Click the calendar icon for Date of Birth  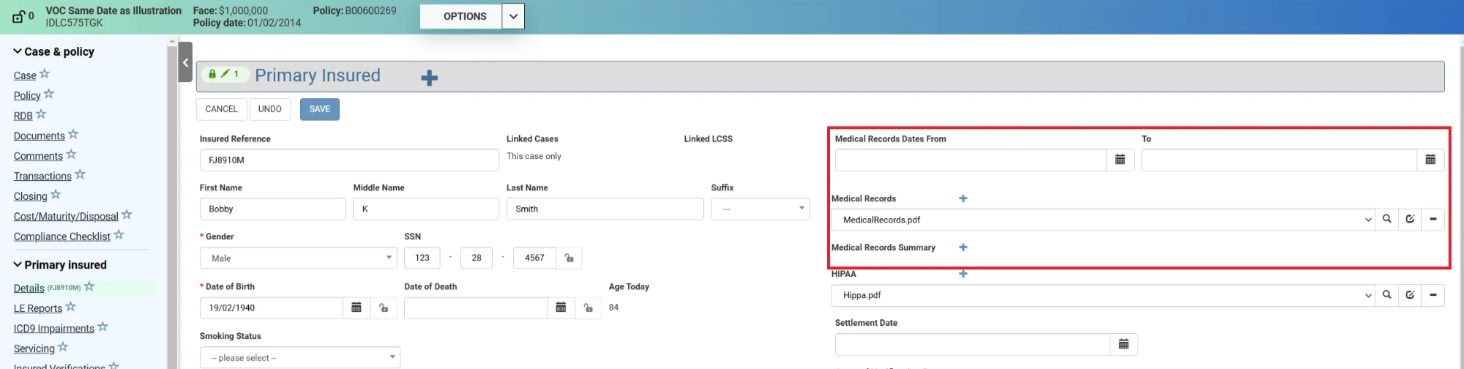356,307
